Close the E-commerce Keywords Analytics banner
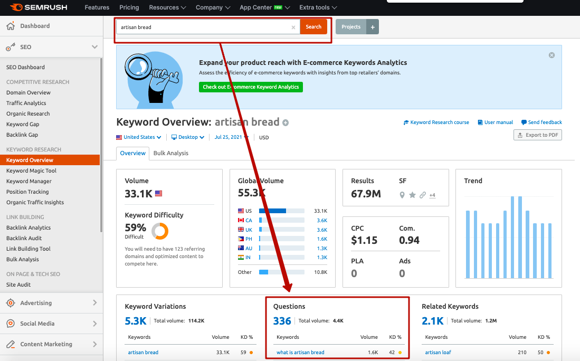This screenshot has width=580, height=361. (x=552, y=55)
